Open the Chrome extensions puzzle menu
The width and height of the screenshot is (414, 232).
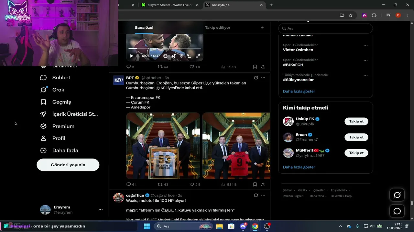coord(374,15)
